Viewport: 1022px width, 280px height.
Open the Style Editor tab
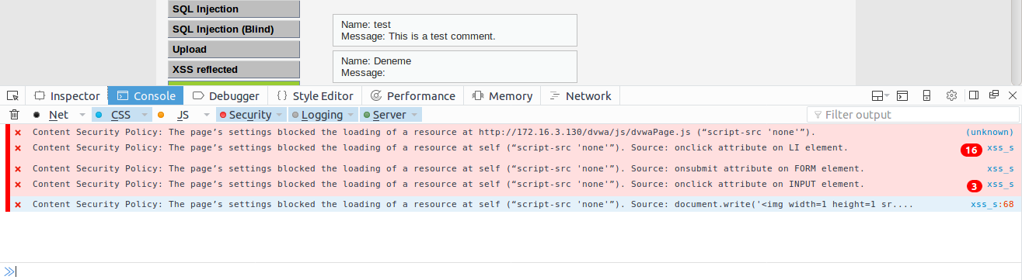pyautogui.click(x=315, y=95)
